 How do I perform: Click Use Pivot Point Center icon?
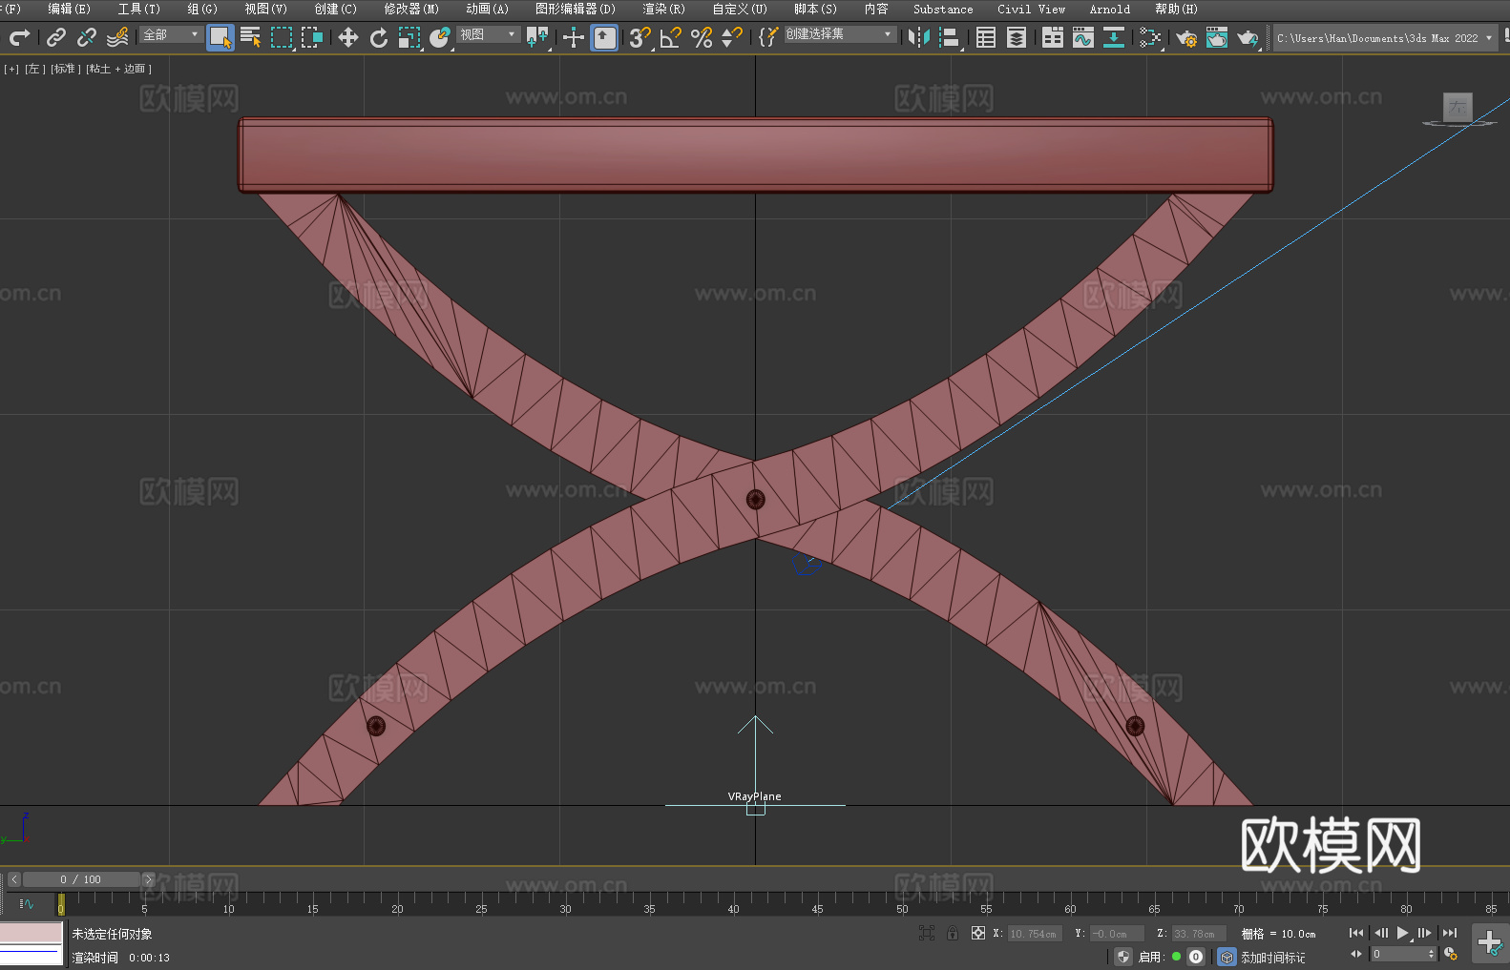[537, 37]
